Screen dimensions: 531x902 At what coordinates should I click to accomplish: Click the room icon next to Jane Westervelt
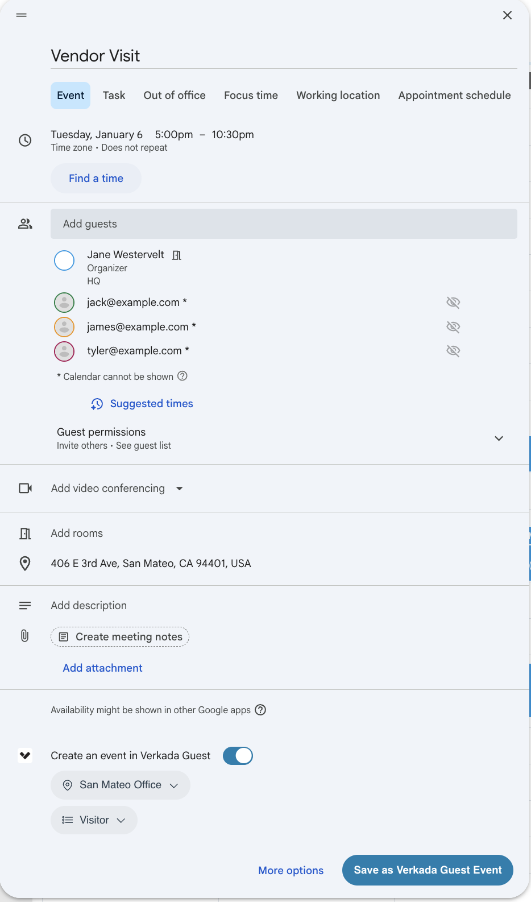pyautogui.click(x=177, y=255)
